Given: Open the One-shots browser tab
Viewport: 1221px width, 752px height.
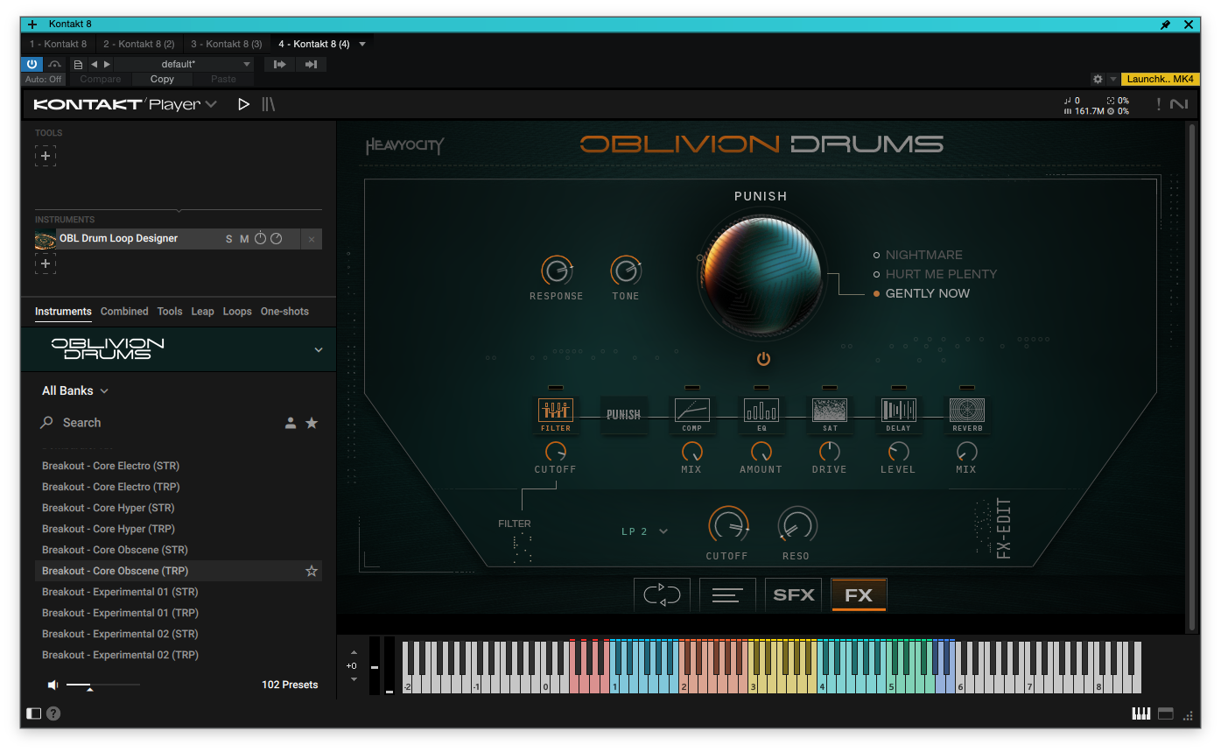Looking at the screenshot, I should click(284, 312).
